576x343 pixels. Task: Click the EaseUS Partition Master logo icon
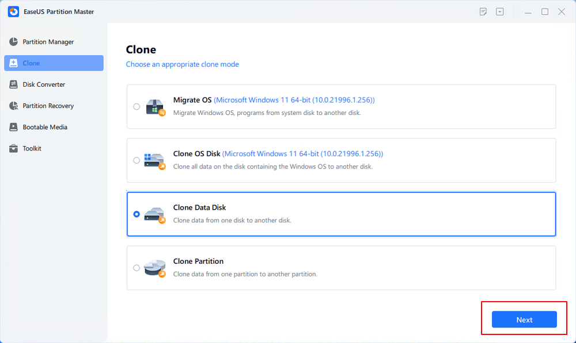pyautogui.click(x=13, y=11)
